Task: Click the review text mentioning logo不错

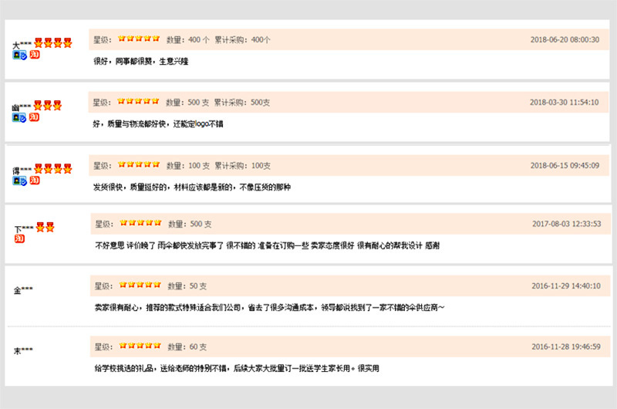Action: click(x=158, y=124)
